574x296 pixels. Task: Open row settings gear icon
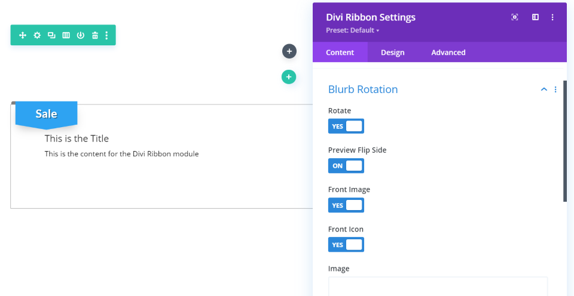[37, 35]
